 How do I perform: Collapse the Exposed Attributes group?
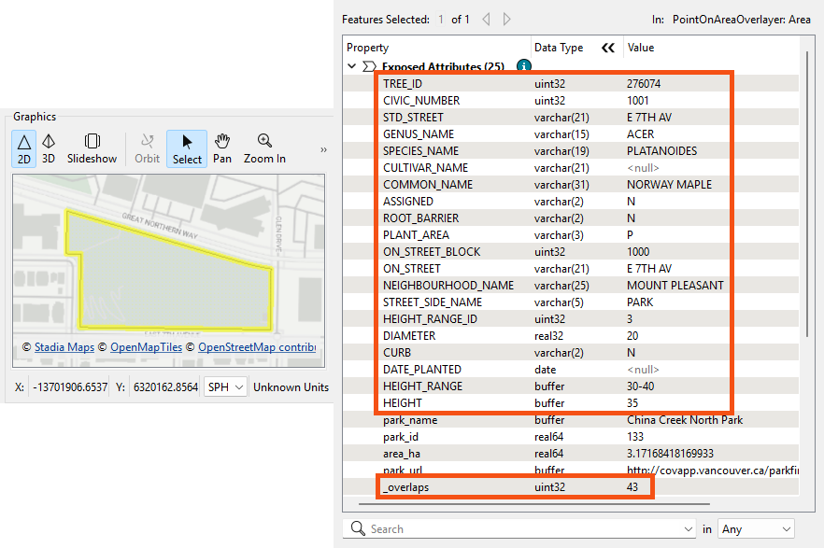(x=352, y=67)
